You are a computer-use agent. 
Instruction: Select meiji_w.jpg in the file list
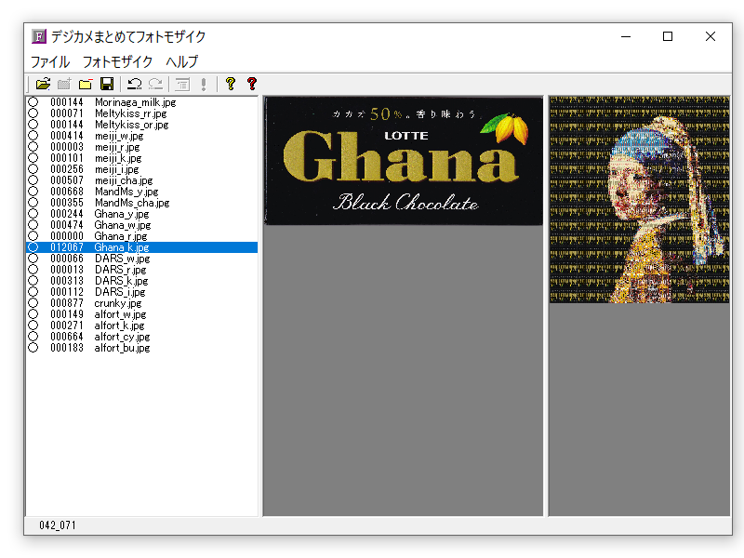pos(119,136)
